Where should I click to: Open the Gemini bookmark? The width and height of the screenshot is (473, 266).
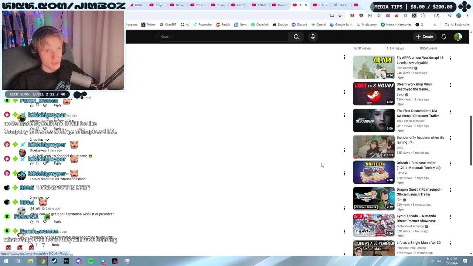(x=319, y=25)
